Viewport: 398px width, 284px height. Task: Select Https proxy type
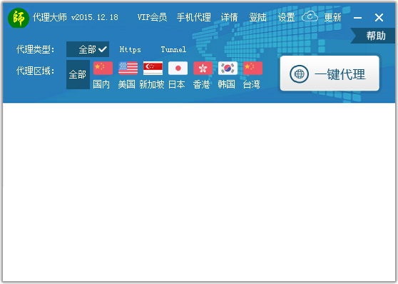[x=131, y=49]
